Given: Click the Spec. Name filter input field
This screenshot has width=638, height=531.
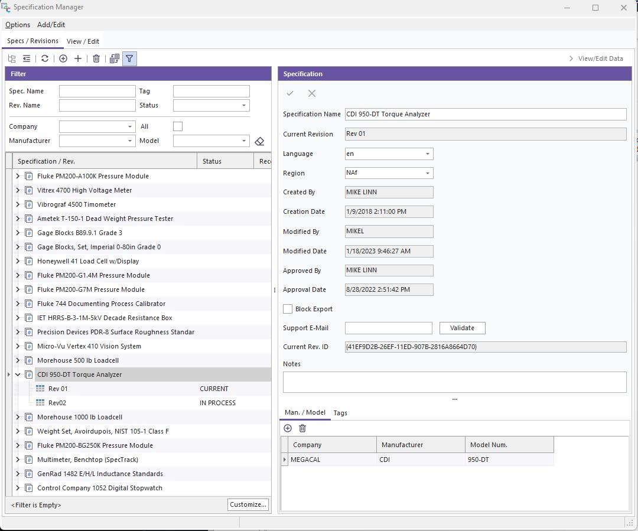Looking at the screenshot, I should click(97, 91).
